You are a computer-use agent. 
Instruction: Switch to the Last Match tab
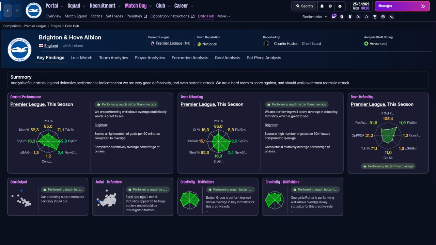click(81, 58)
